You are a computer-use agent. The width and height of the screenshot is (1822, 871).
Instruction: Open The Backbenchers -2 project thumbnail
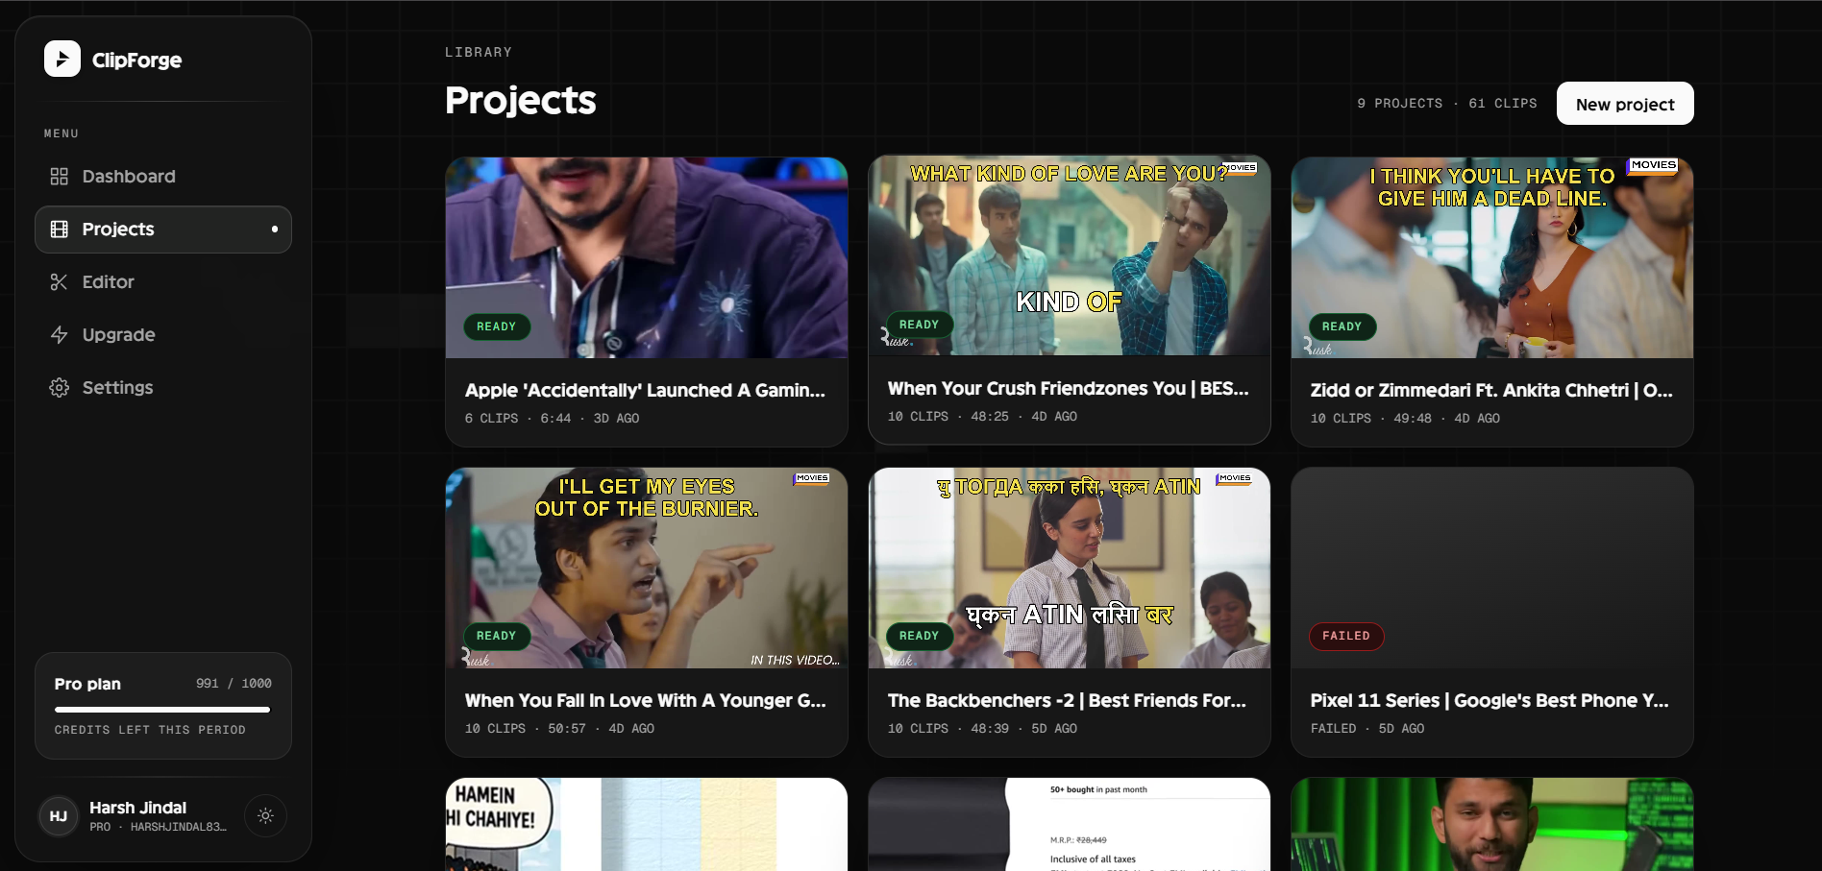click(1070, 568)
